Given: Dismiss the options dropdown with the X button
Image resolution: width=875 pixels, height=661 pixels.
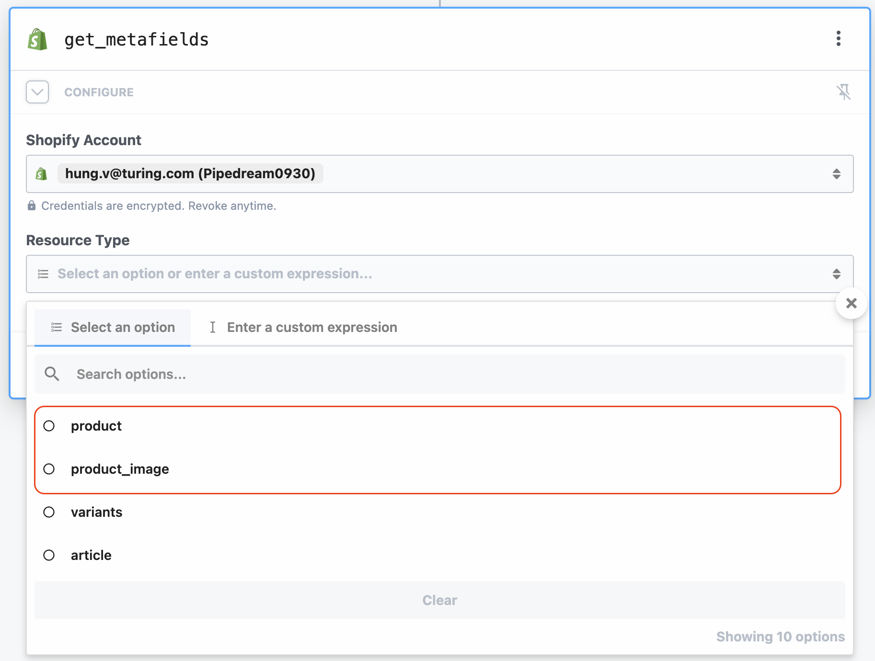Looking at the screenshot, I should tap(852, 304).
